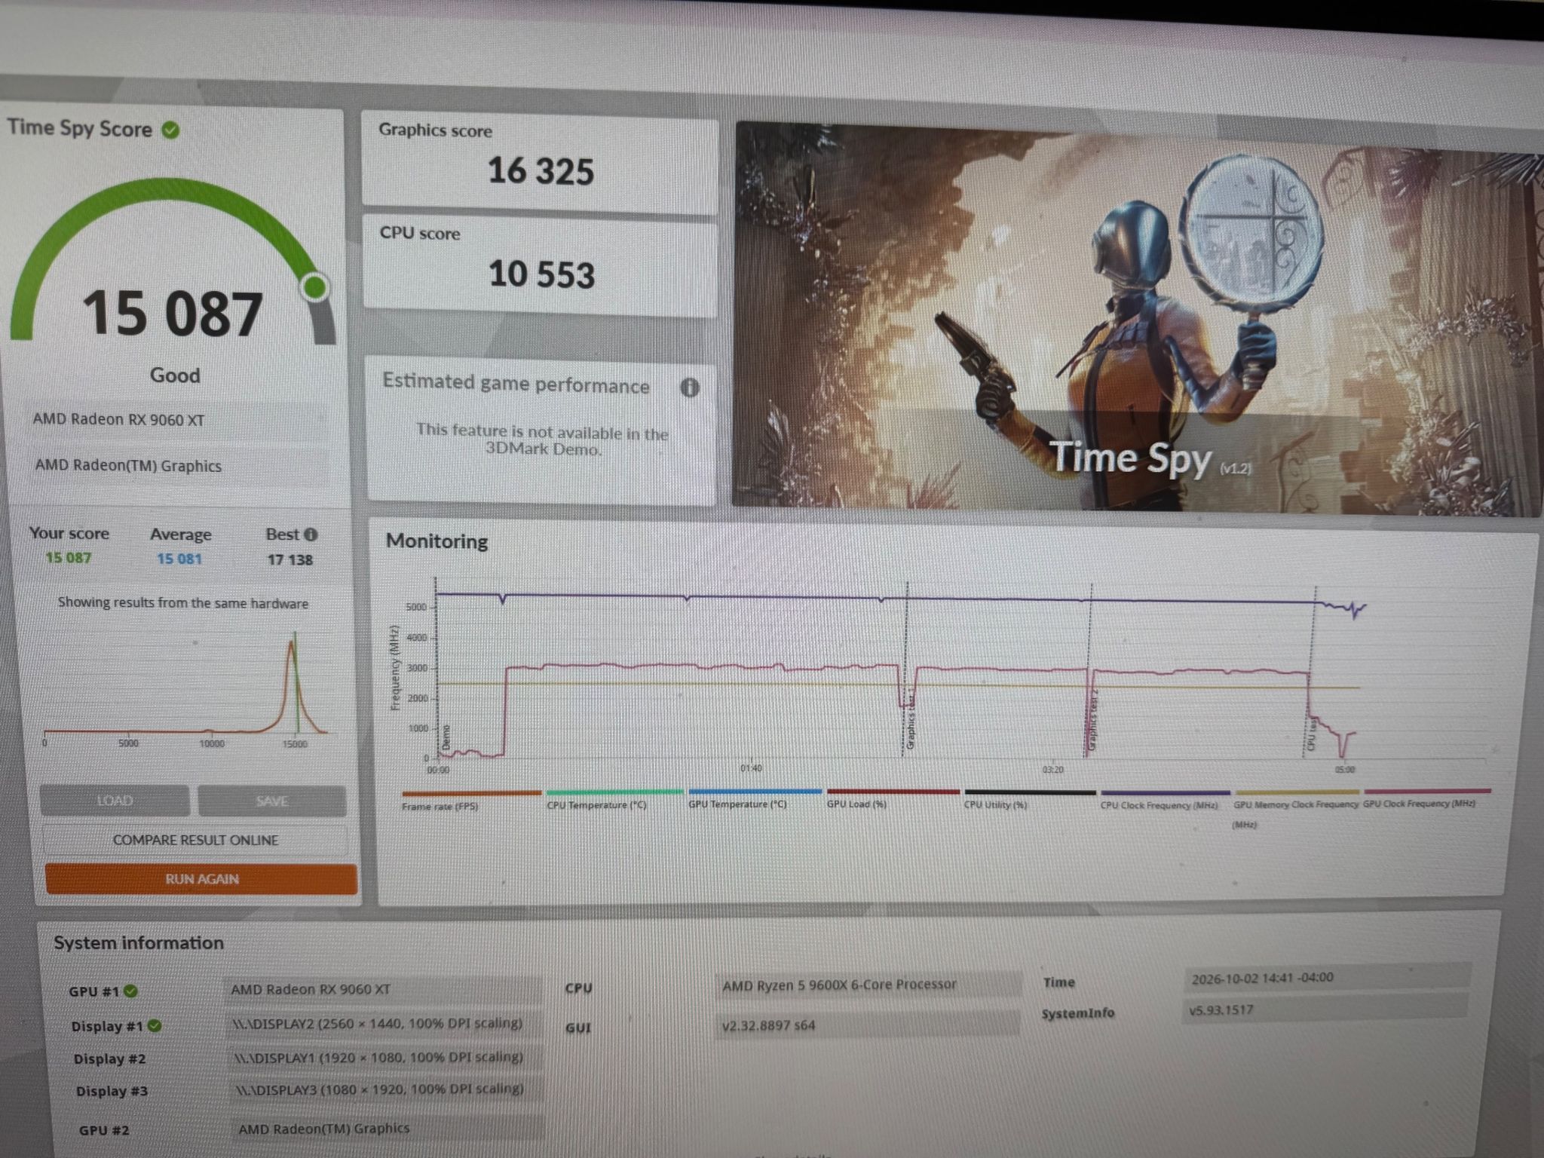Click COMPARE RESULT ONLINE

(195, 840)
